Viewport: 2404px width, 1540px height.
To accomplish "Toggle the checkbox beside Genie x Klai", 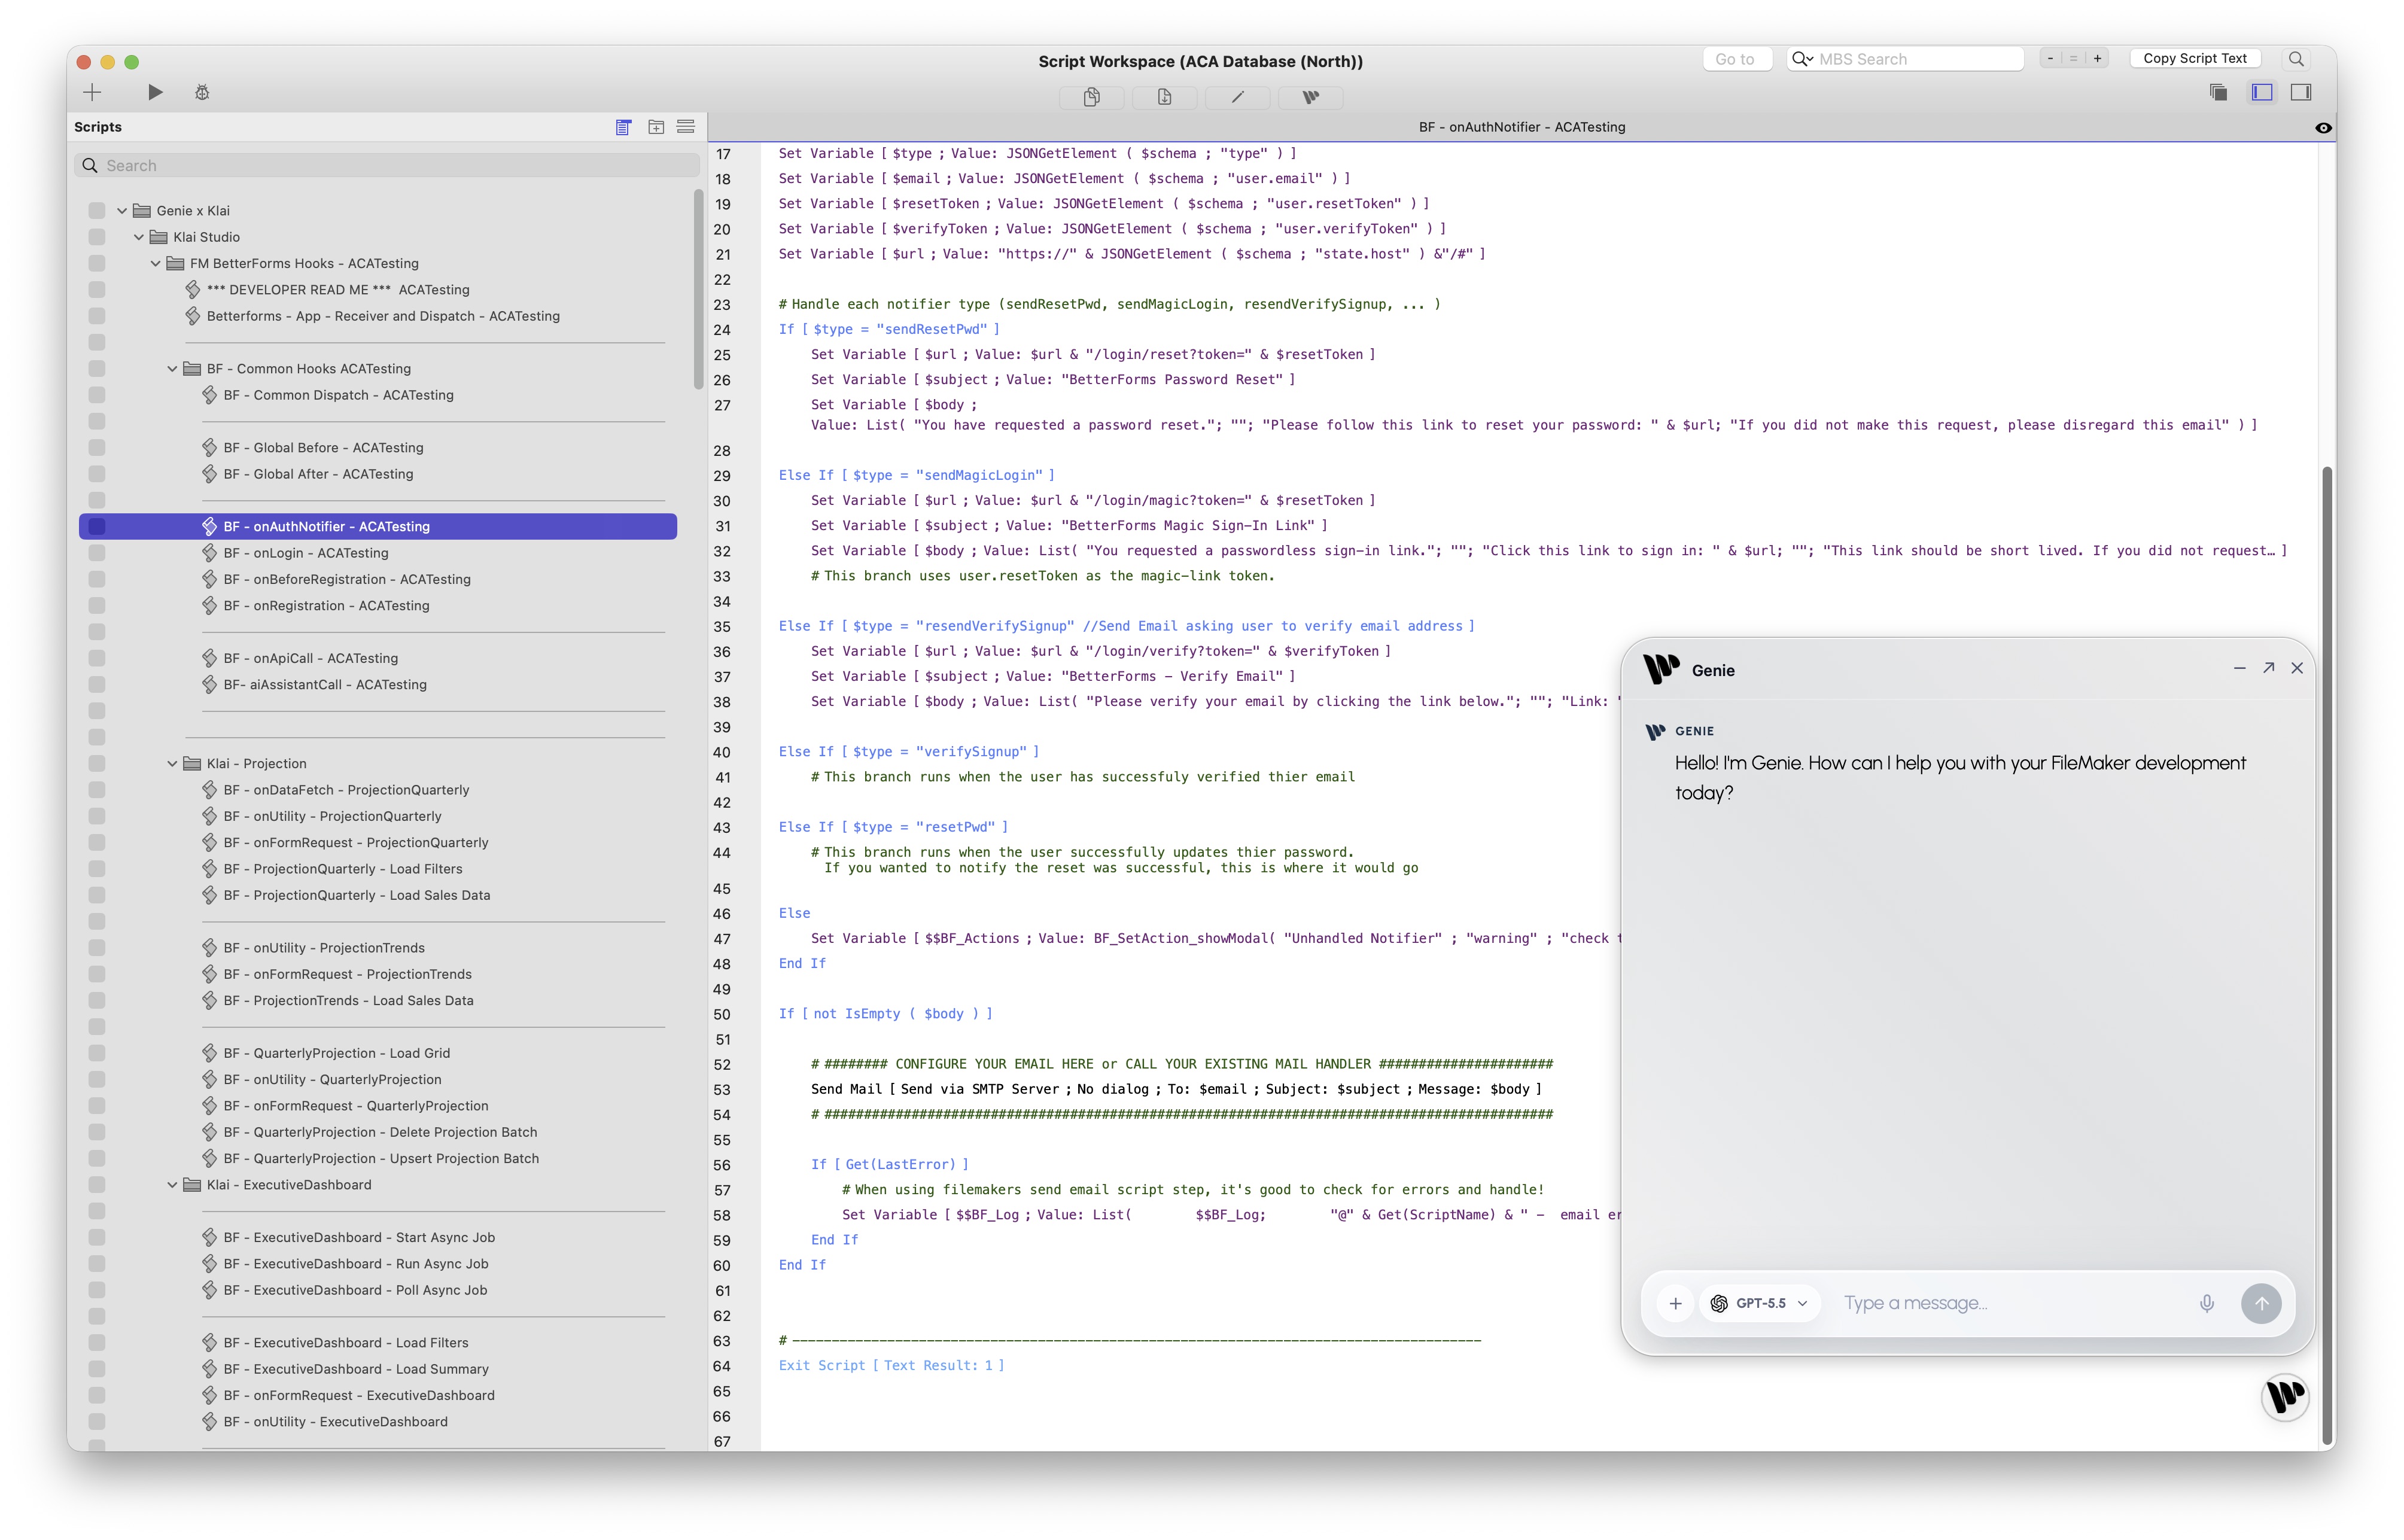I will coord(97,210).
